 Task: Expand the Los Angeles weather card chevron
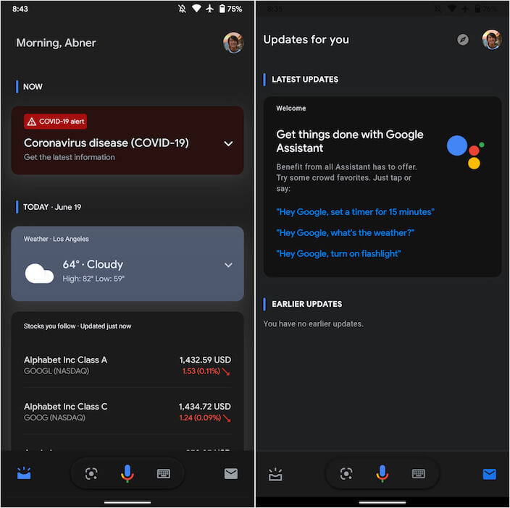pyautogui.click(x=228, y=265)
